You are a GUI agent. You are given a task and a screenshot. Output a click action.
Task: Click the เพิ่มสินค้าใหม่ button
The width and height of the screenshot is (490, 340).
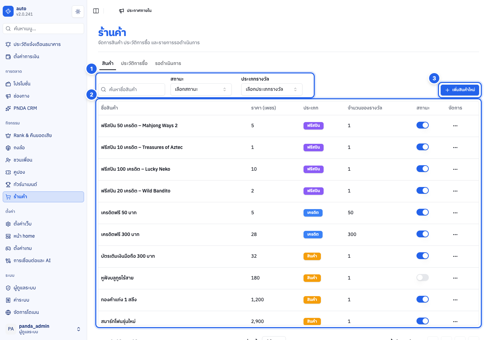coord(460,90)
